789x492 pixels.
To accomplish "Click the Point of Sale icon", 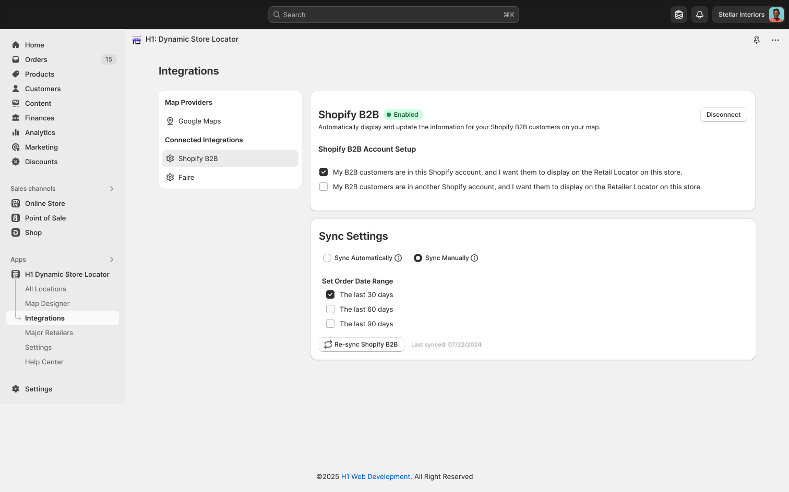I will (x=16, y=218).
